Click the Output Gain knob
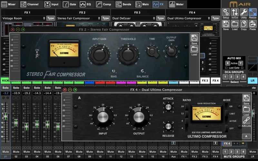Screen dimensions: 258x161 point(171,51)
